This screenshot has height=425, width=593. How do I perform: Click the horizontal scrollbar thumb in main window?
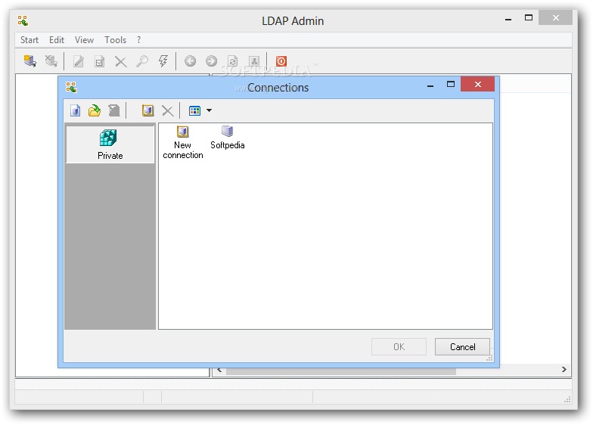pos(340,371)
